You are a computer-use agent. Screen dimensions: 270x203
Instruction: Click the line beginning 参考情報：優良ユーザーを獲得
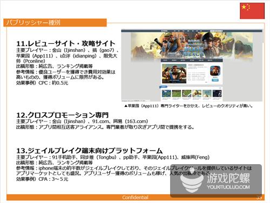(x=65, y=72)
